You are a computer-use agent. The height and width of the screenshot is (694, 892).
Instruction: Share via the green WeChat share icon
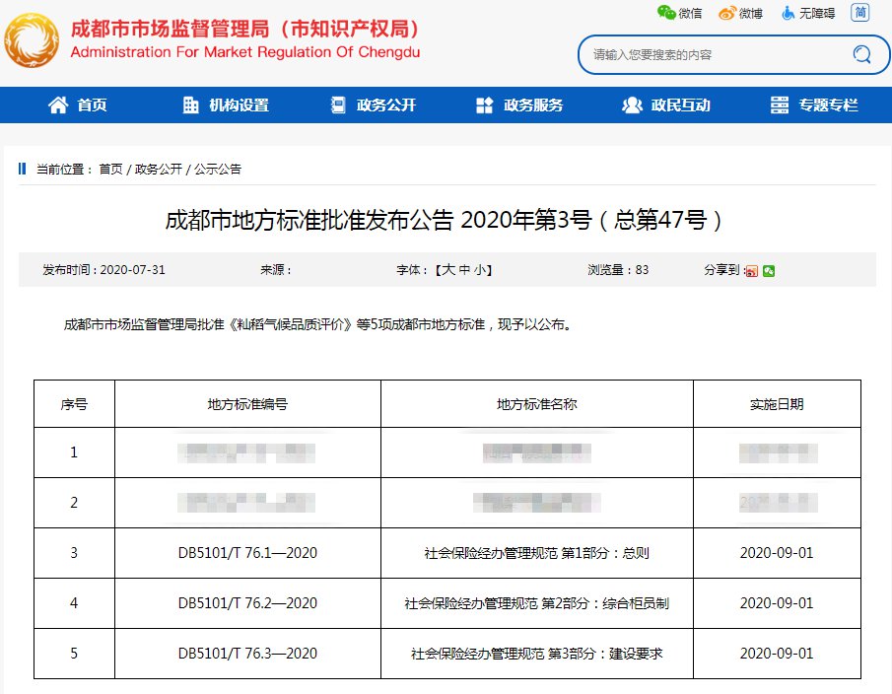click(769, 271)
